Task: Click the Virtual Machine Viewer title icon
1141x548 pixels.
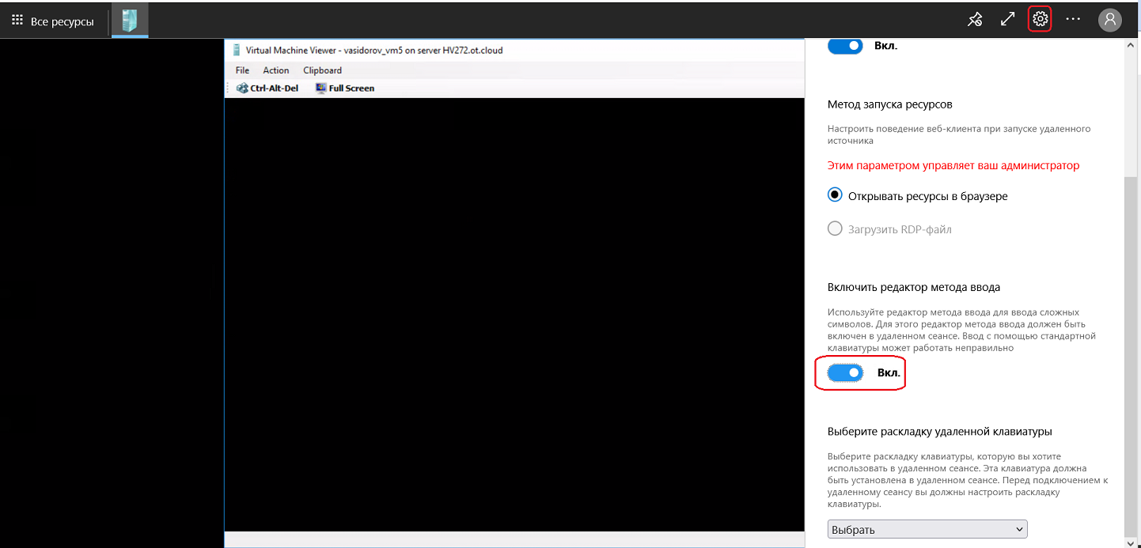Action: pyautogui.click(x=236, y=50)
